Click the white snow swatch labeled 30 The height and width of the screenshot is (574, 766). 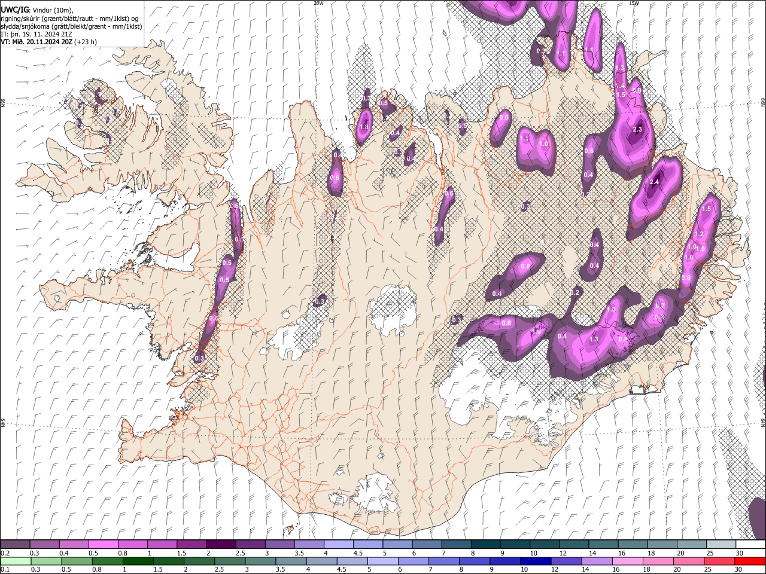750,545
